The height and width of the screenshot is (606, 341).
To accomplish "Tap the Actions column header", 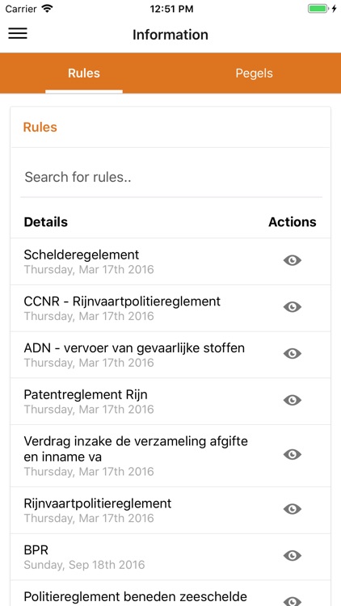I will coord(293,222).
